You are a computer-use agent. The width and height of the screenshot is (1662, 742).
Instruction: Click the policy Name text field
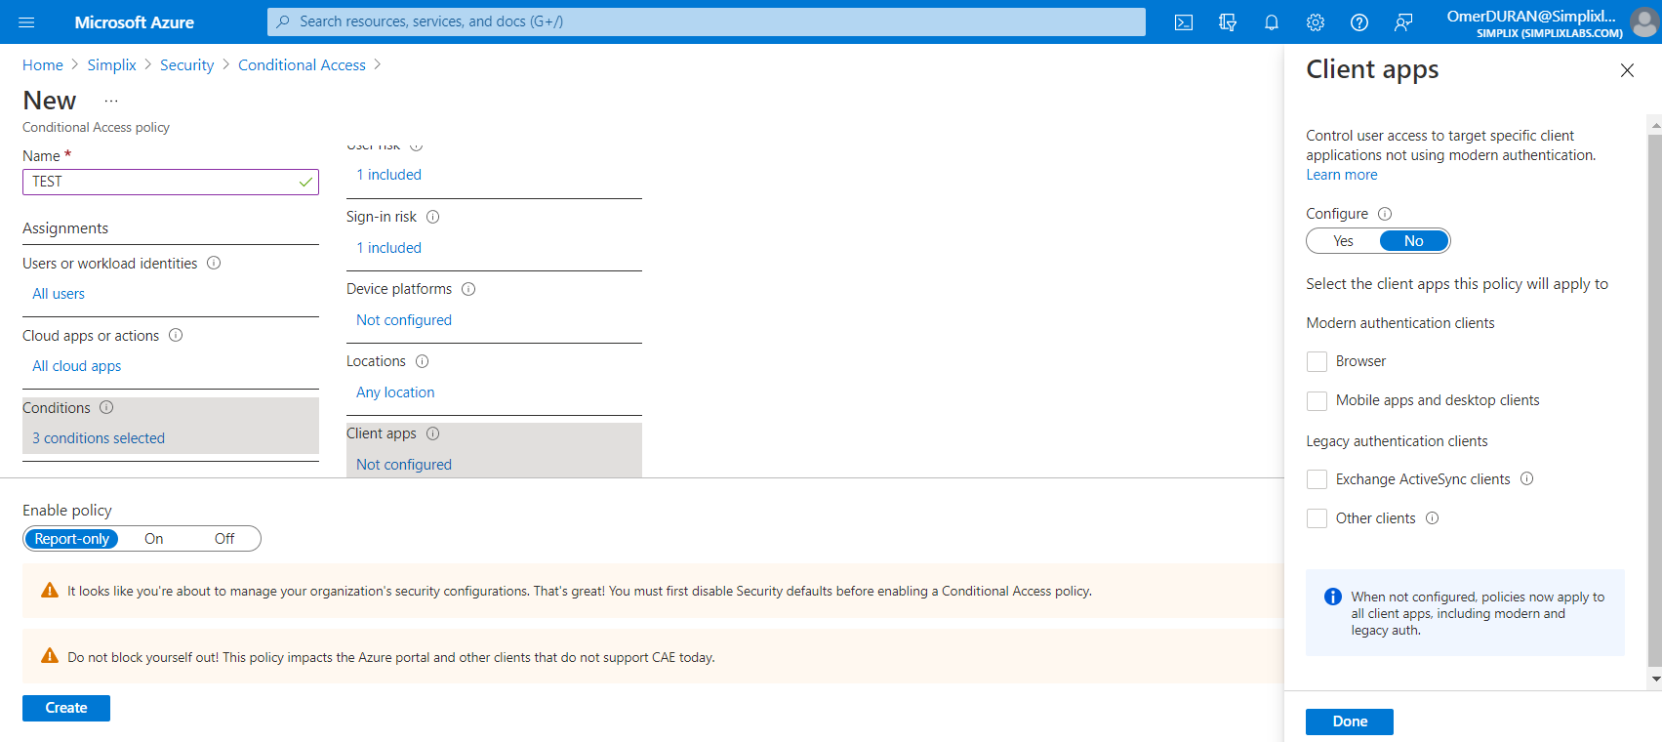[x=161, y=182]
